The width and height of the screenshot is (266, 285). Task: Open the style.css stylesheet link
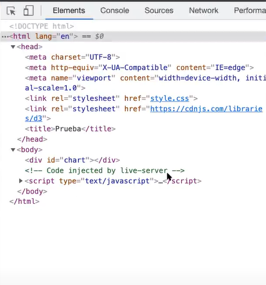(170, 98)
